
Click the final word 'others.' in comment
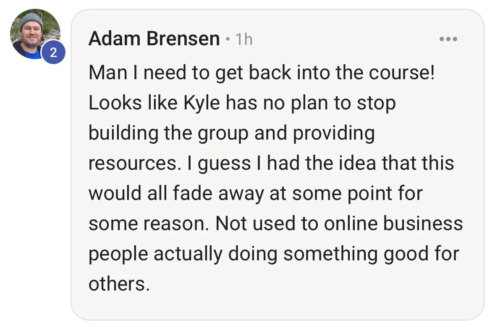tap(119, 284)
